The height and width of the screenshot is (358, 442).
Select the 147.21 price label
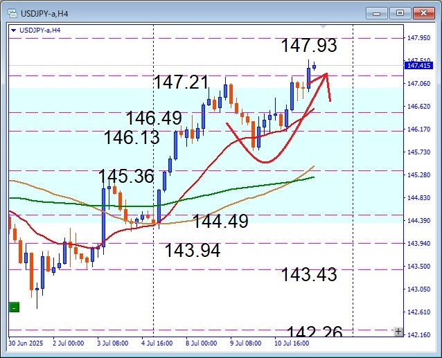tap(181, 82)
